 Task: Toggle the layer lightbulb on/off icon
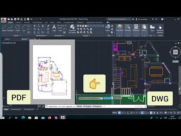78,26
